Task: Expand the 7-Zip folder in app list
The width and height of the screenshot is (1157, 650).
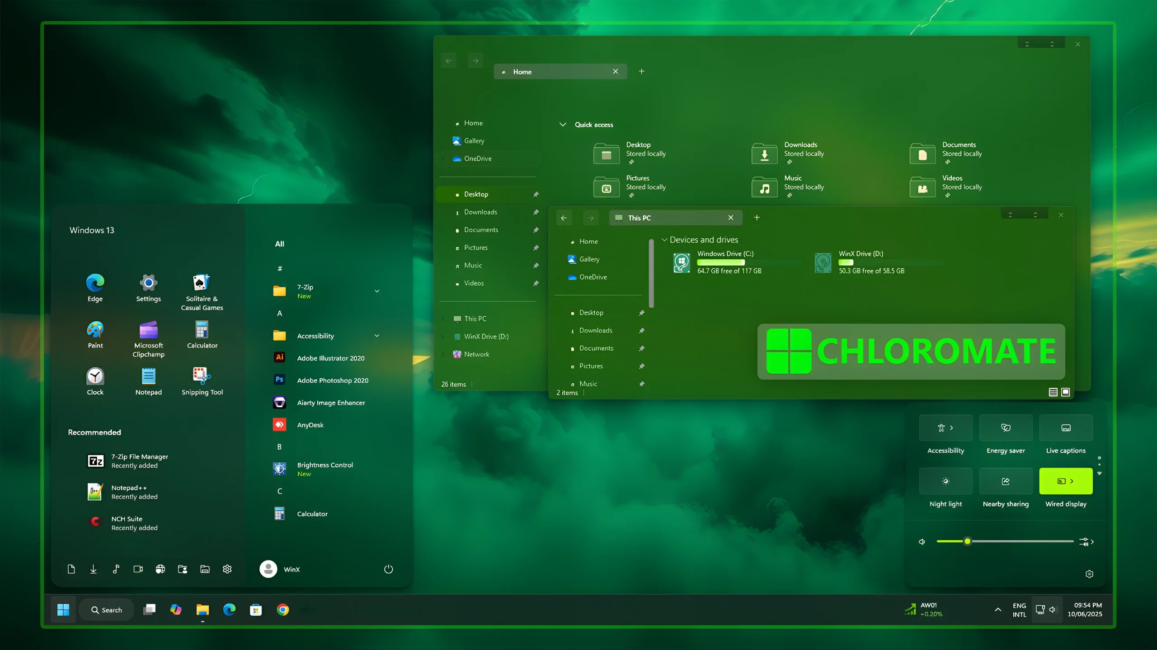Action: click(x=377, y=291)
